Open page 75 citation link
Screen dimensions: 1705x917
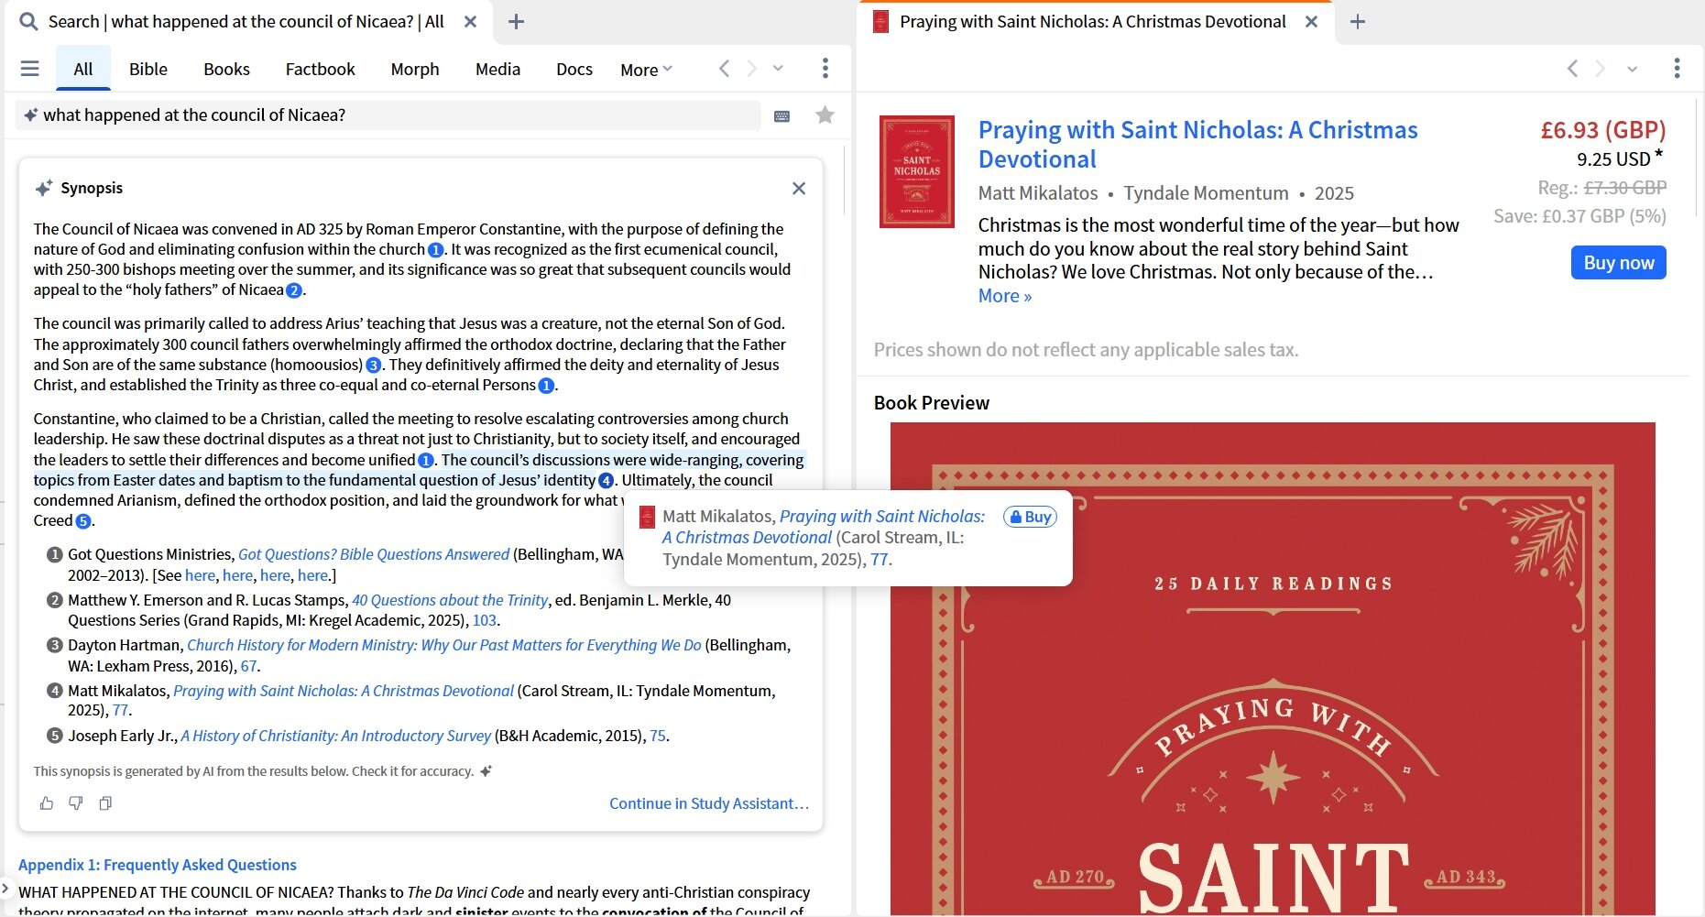658,736
